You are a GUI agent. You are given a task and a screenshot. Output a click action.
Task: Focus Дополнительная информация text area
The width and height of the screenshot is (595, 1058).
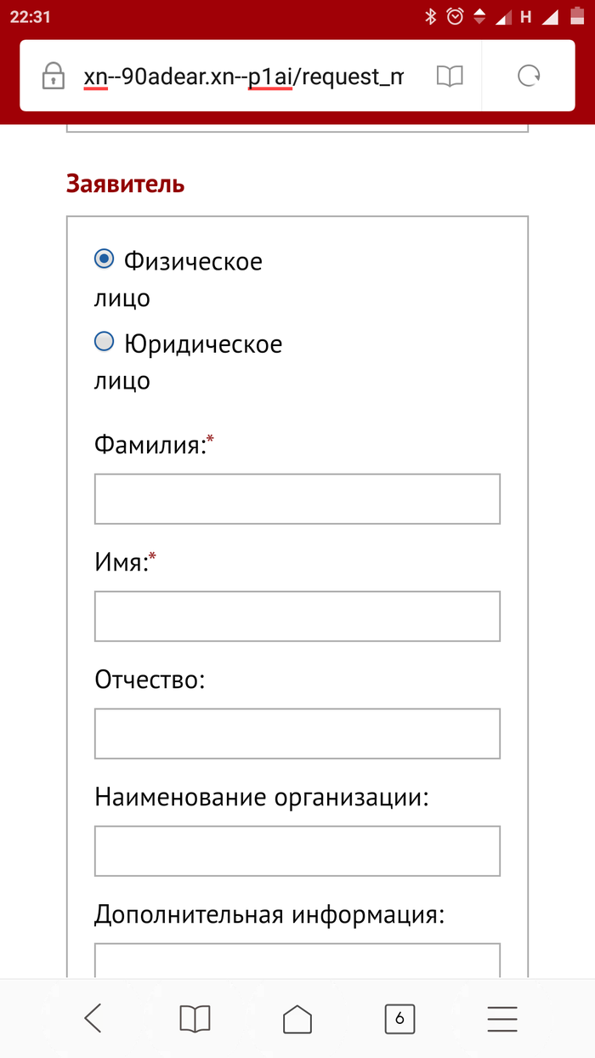pyautogui.click(x=297, y=959)
